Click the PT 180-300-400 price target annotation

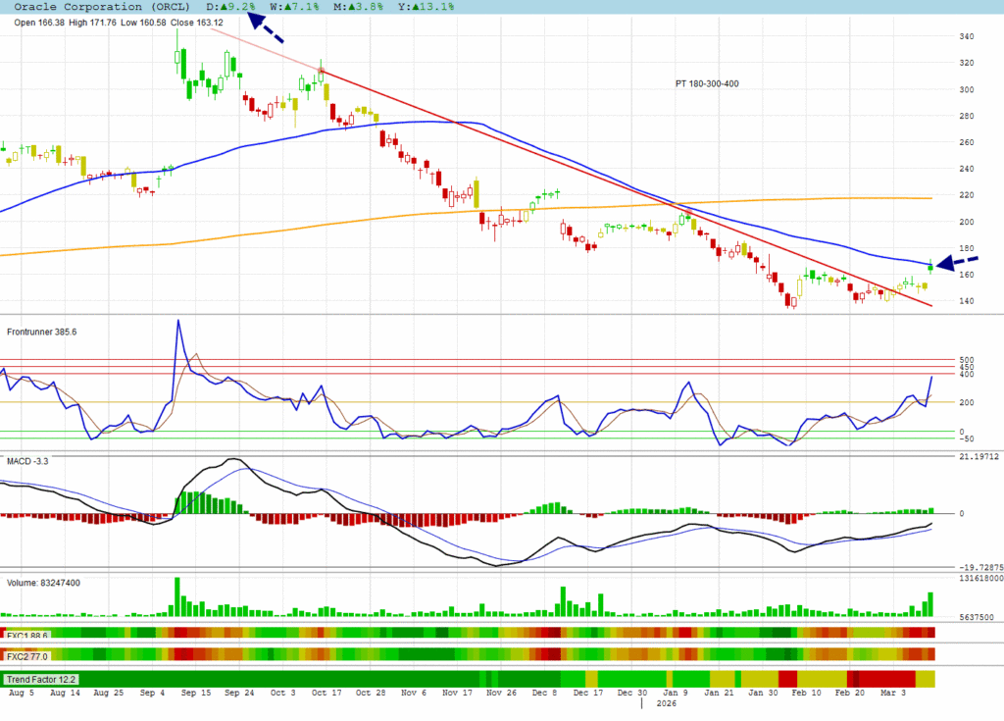[x=707, y=84]
